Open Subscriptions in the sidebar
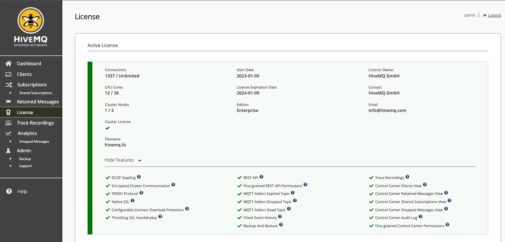The image size is (505, 242). tap(31, 84)
